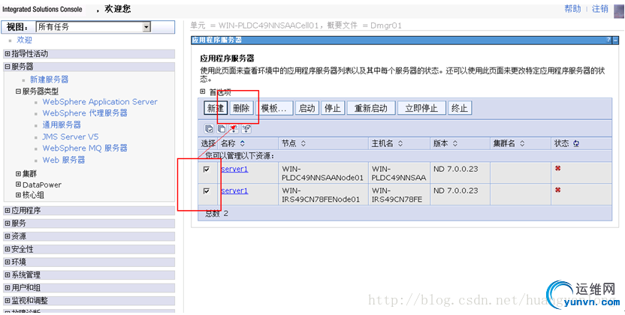The image size is (625, 315).
Task: Click host name cell WIN-PLDC49NNSAA
Action: (x=399, y=173)
